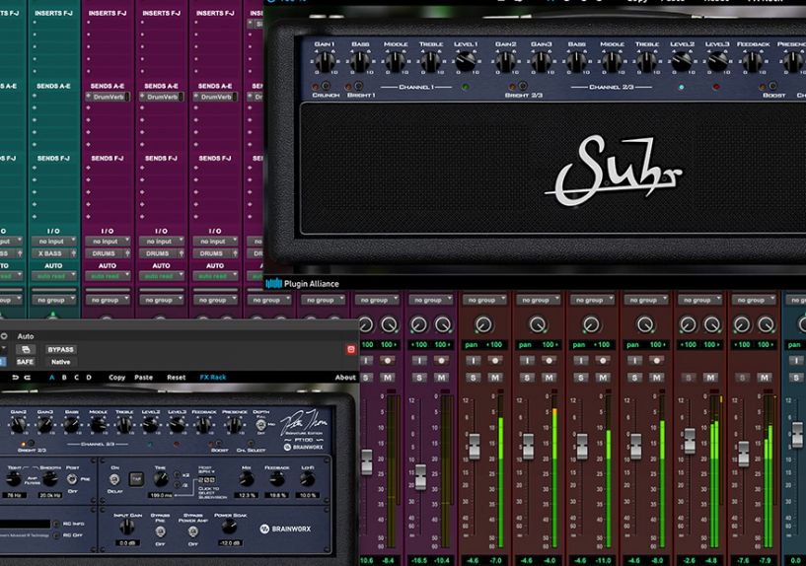Open 'no group' dropdown on X BASS strip
The height and width of the screenshot is (566, 806).
click(54, 300)
